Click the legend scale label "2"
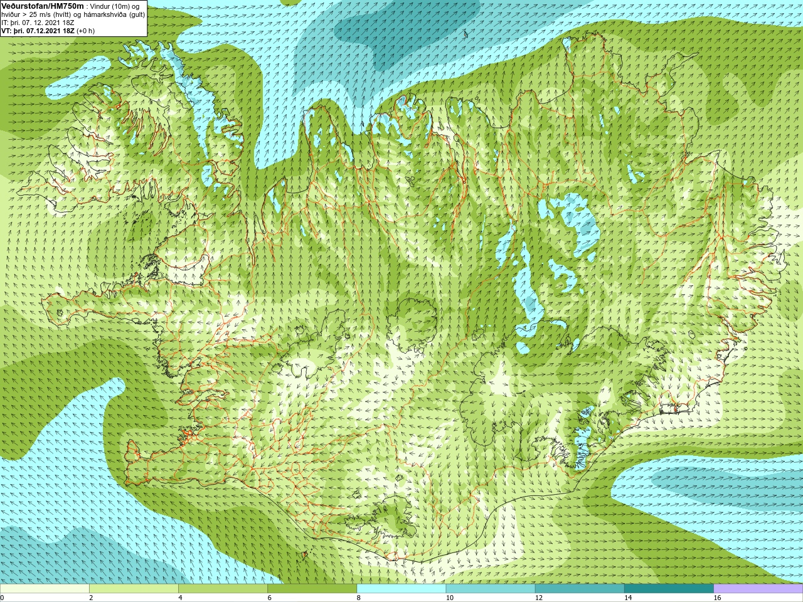Image resolution: width=803 pixels, height=602 pixels. tap(91, 598)
